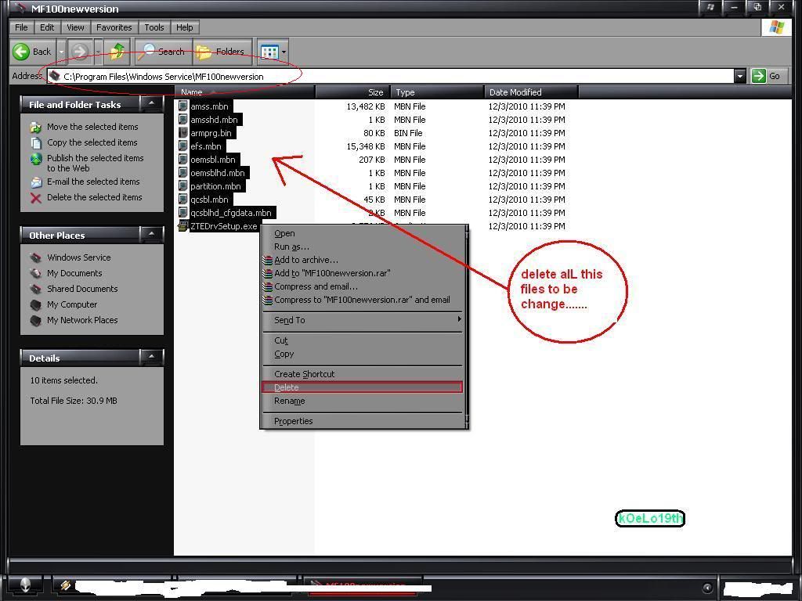This screenshot has width=802, height=601.
Task: Open the Search pane
Action: (x=164, y=52)
